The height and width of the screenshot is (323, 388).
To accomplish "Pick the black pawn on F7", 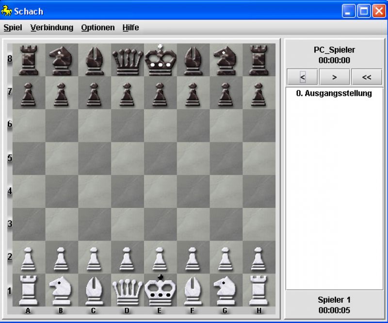I will point(193,94).
